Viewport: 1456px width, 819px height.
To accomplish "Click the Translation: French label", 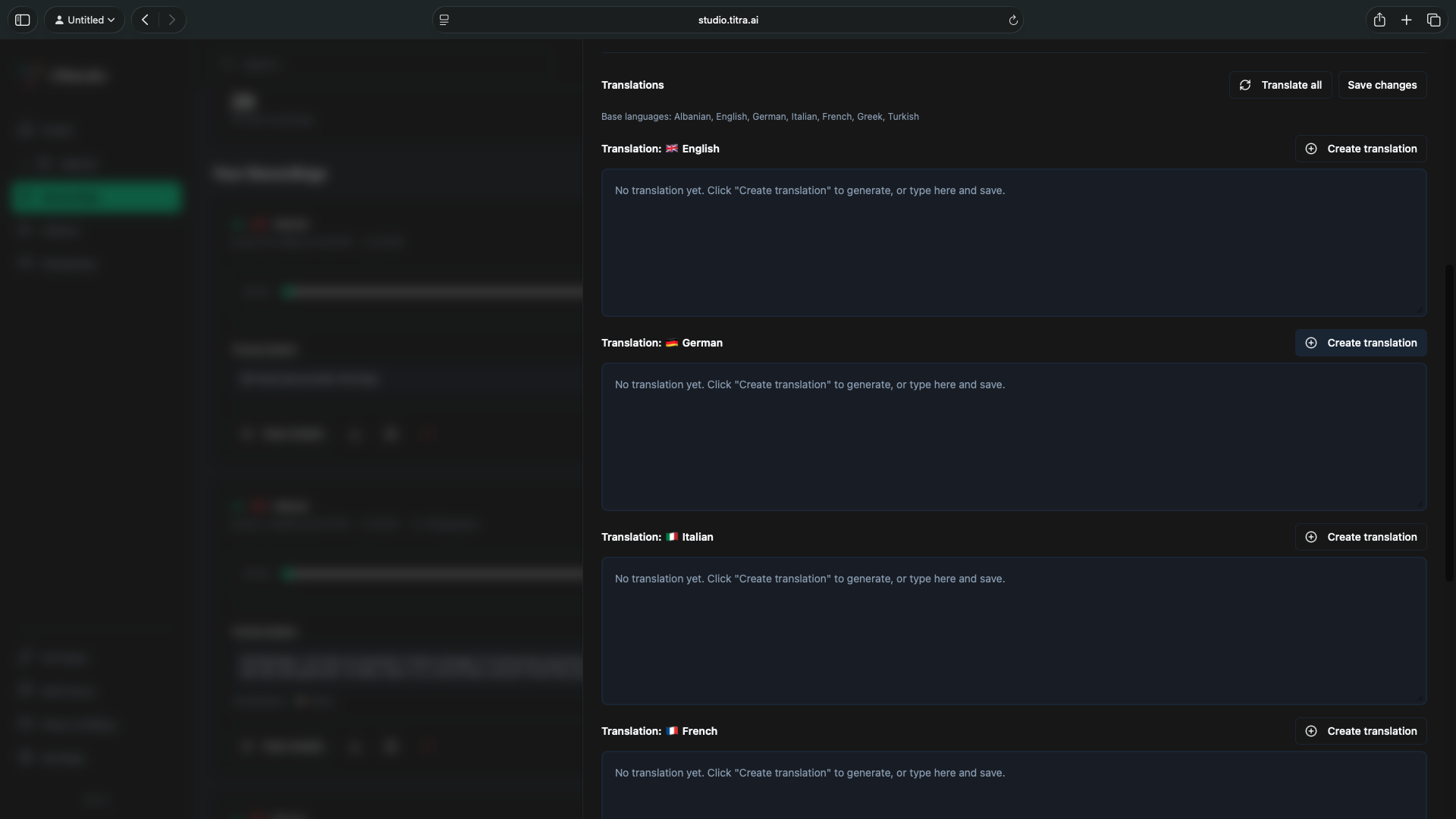I will point(659,731).
